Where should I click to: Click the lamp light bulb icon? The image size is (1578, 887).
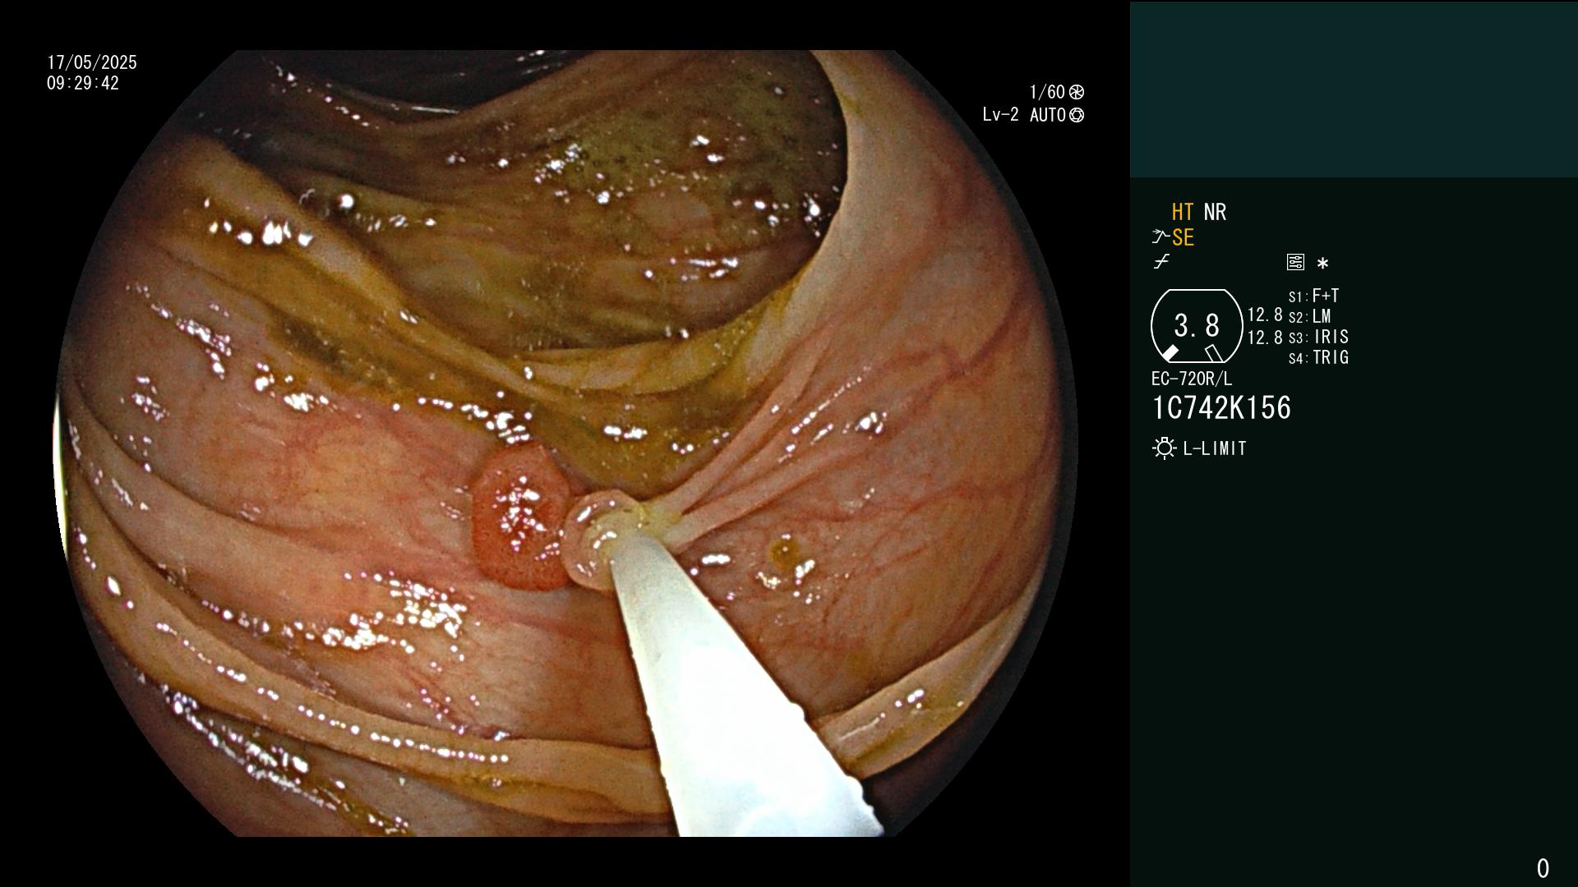[1164, 448]
